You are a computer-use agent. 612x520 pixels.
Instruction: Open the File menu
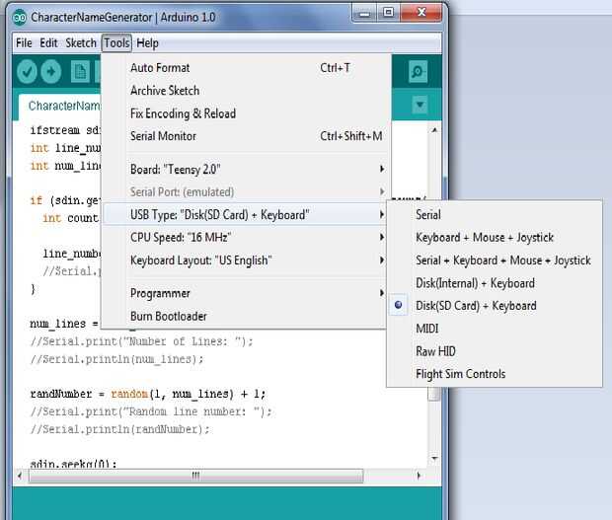click(24, 42)
